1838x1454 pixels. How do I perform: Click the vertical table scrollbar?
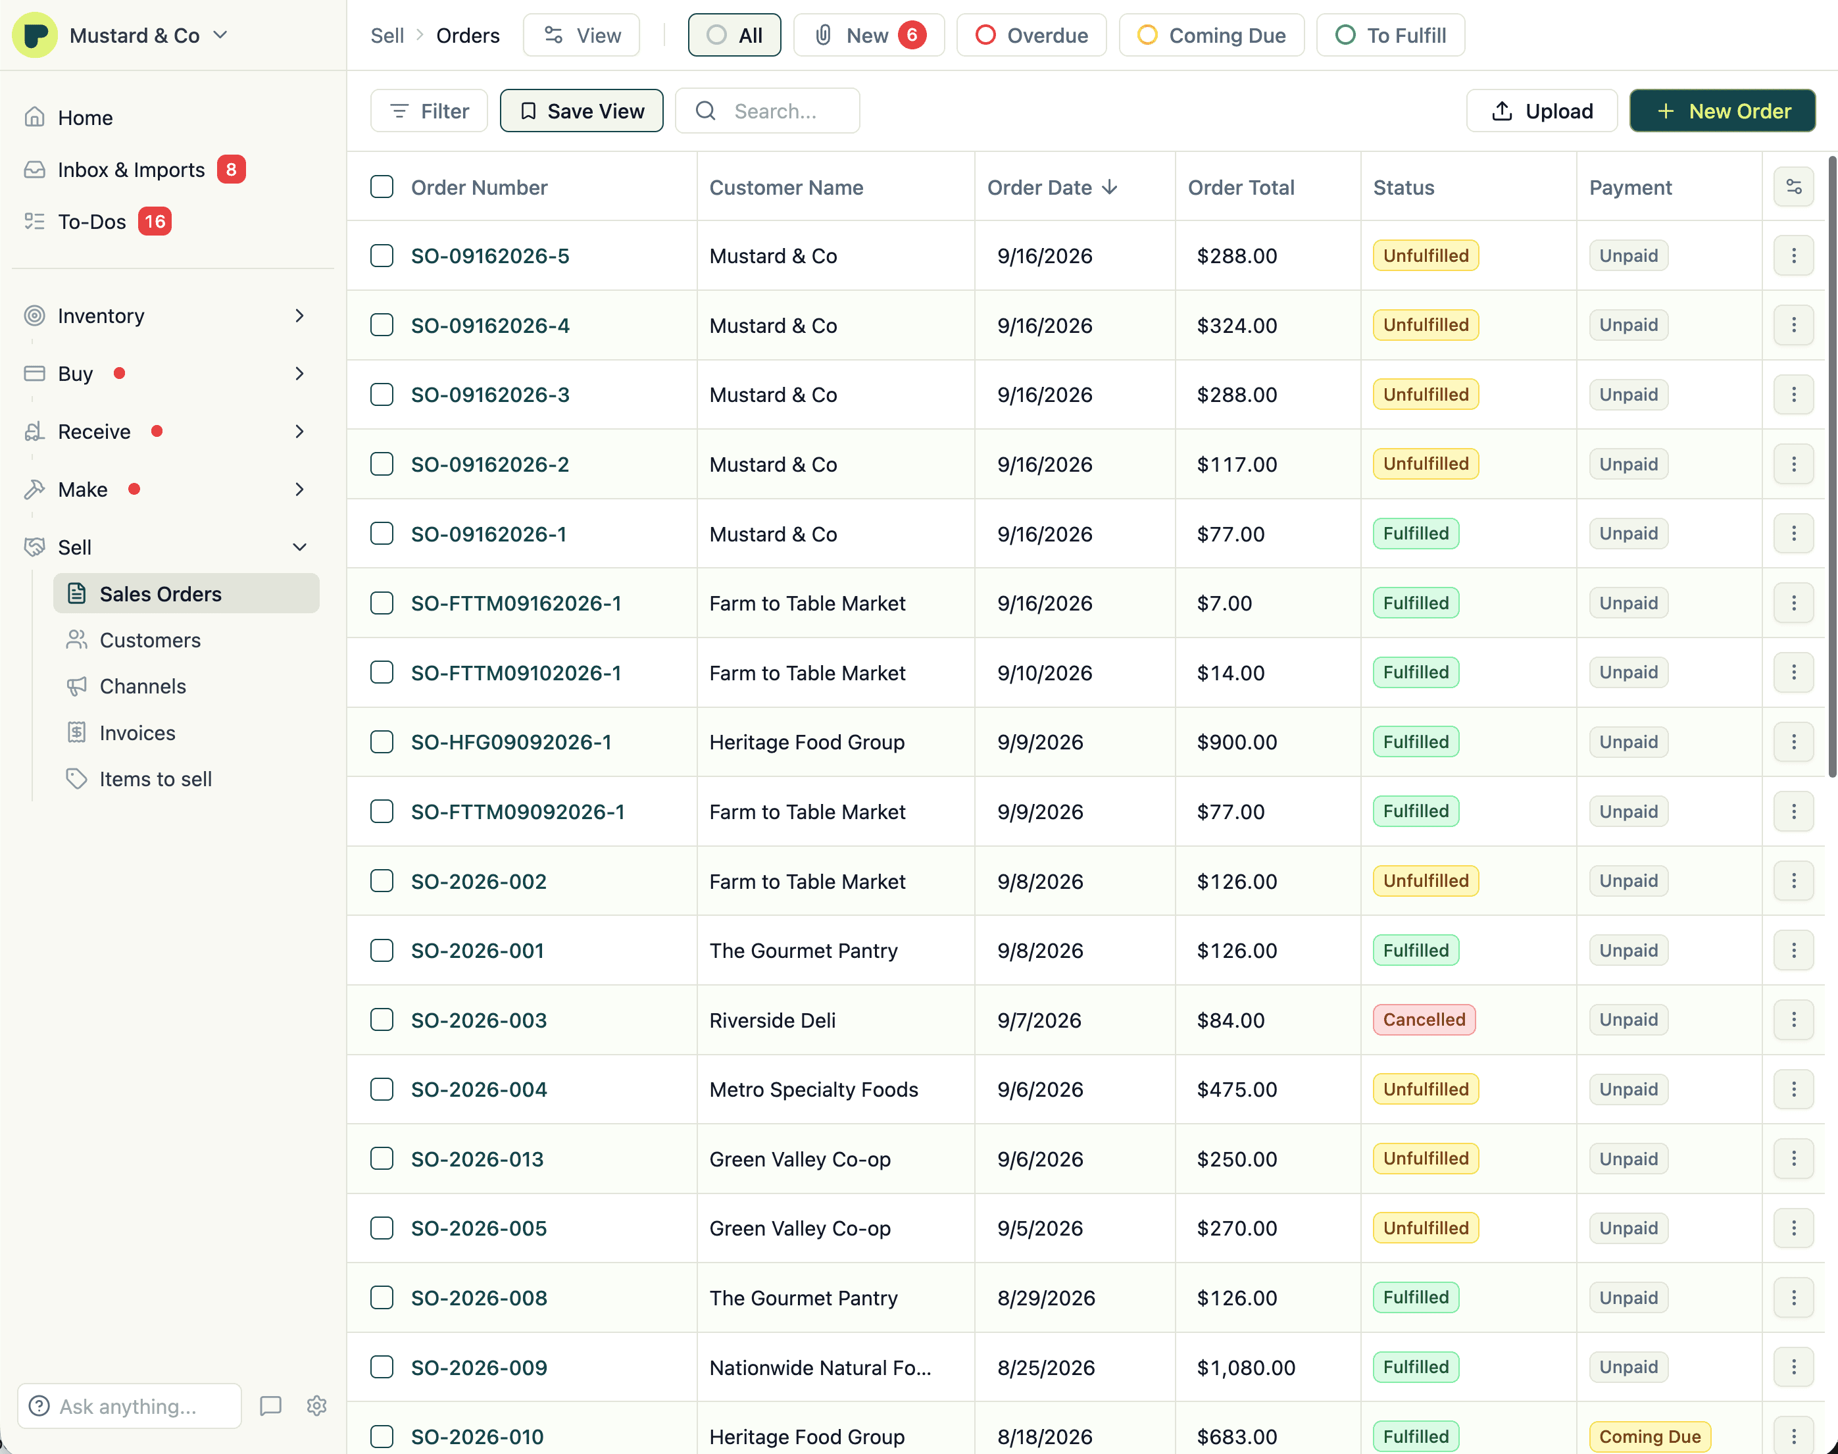click(x=1831, y=466)
